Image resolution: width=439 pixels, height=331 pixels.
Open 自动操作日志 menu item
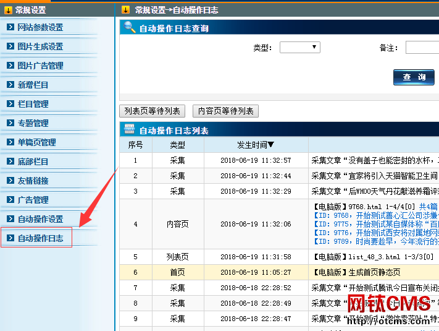[40, 238]
